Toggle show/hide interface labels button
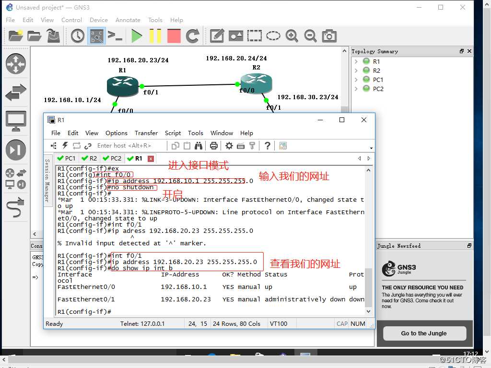491x368 pixels. tap(96, 36)
